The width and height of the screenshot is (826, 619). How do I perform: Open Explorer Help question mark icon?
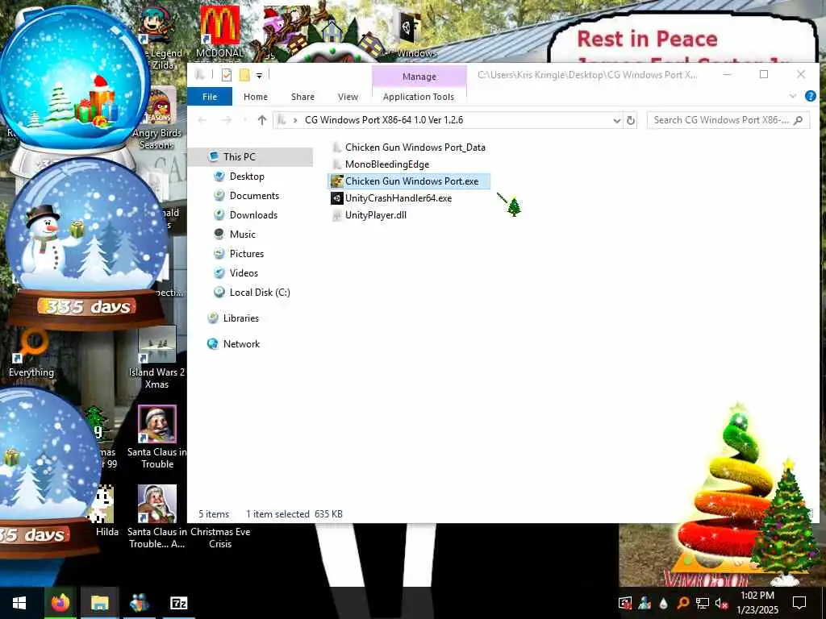point(810,96)
